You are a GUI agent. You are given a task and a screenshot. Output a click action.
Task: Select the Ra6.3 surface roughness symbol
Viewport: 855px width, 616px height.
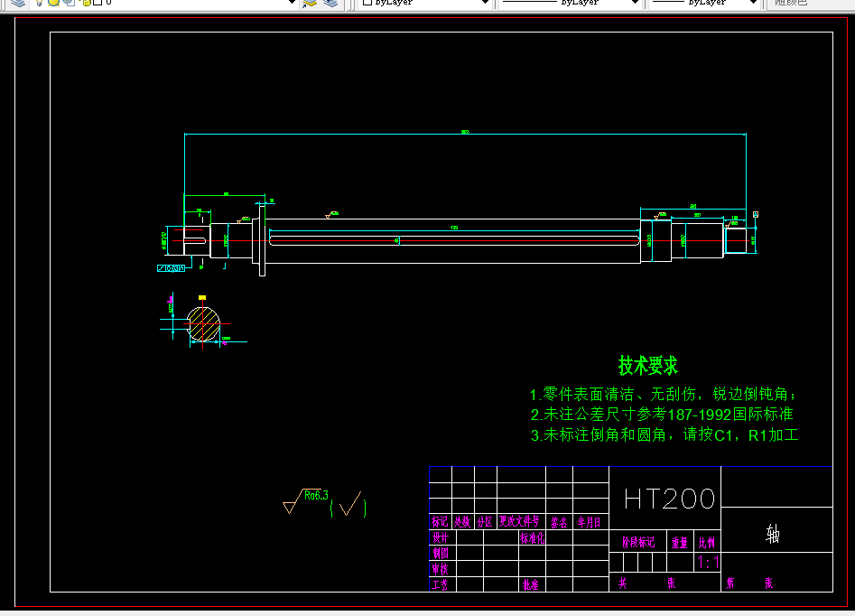click(x=306, y=501)
